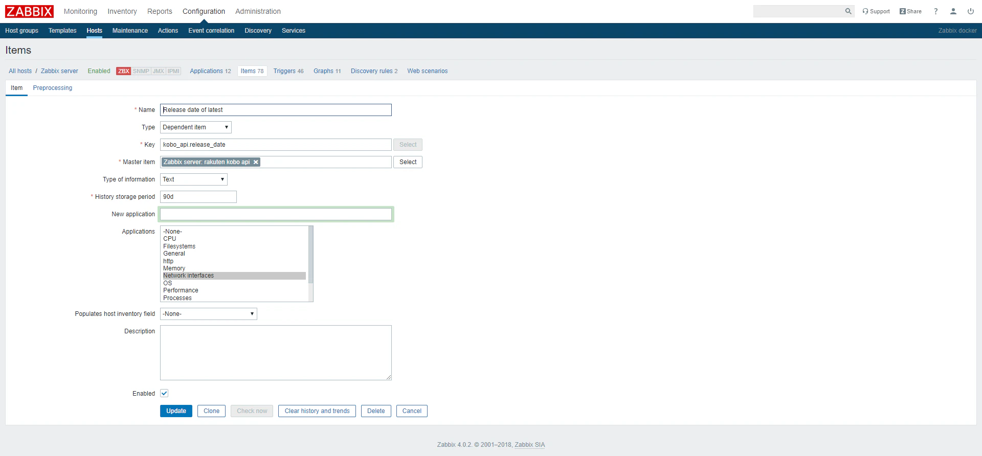Switch to the Preprocessing tab
This screenshot has height=456, width=982.
(x=53, y=88)
